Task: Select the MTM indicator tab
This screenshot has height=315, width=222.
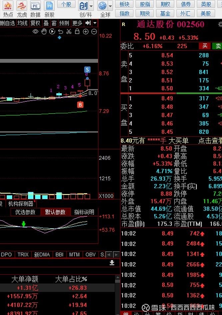Action: tap(74, 254)
